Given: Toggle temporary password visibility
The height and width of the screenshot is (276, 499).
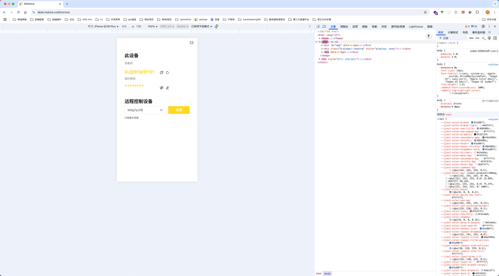Looking at the screenshot, I should 161,88.
